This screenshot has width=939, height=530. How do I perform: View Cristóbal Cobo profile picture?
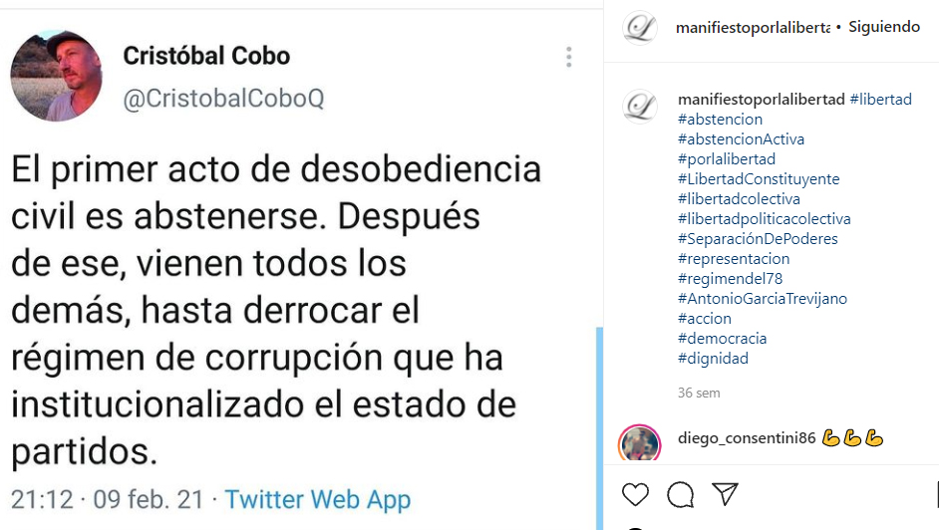point(56,76)
